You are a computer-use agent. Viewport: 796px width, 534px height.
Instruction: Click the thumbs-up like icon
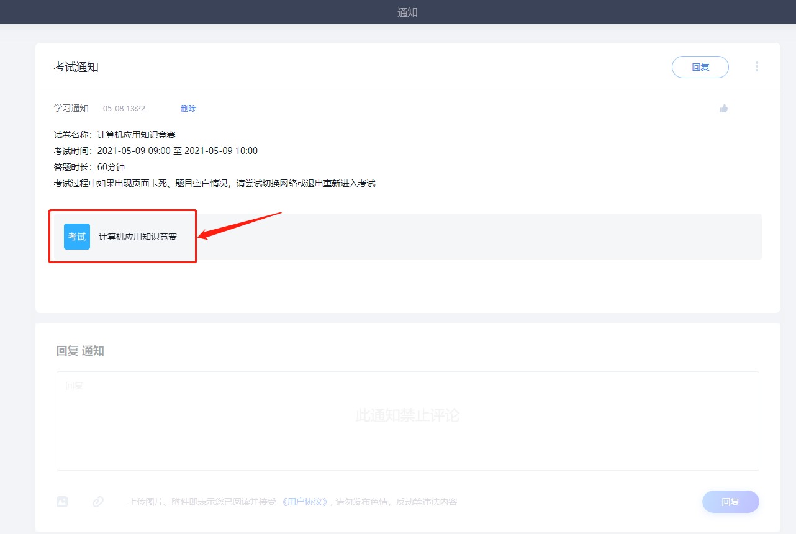tap(723, 109)
